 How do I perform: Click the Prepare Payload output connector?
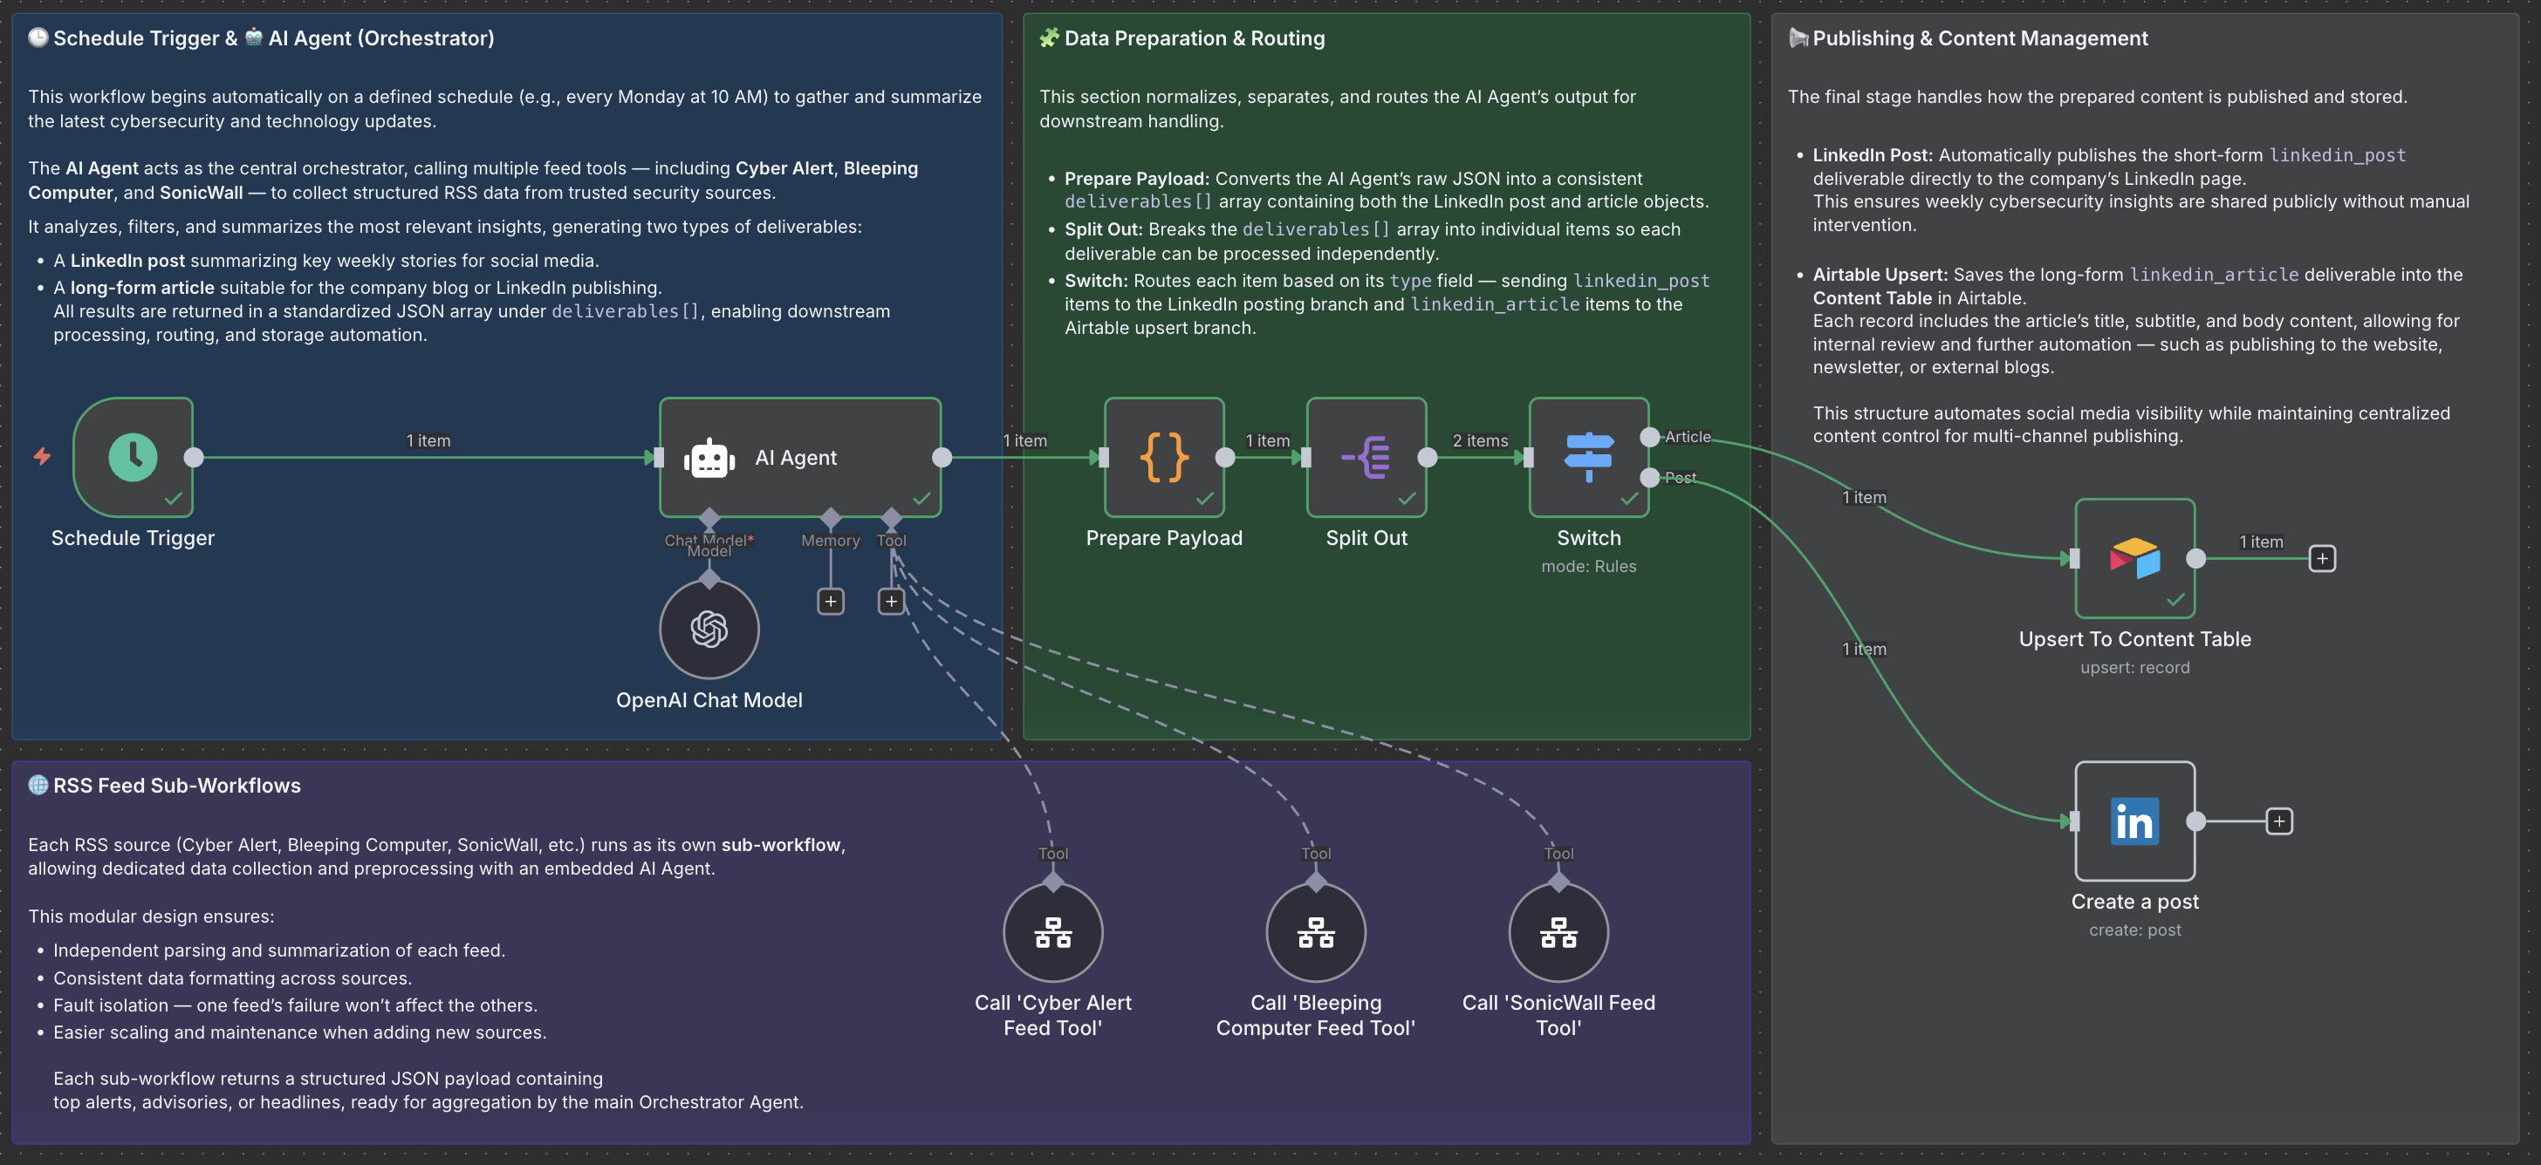(x=1225, y=457)
